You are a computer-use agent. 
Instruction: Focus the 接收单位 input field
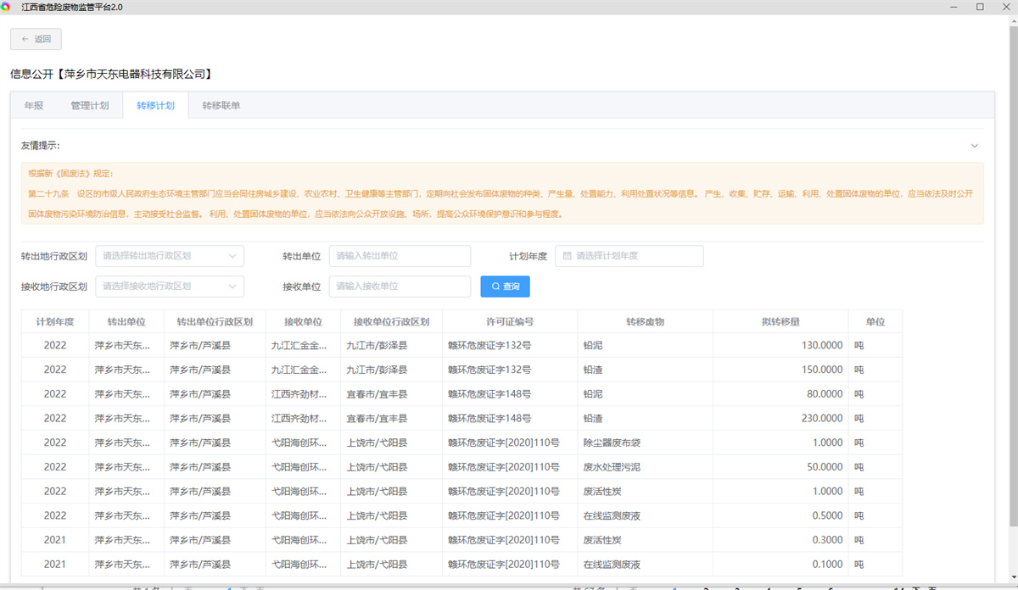tap(400, 287)
